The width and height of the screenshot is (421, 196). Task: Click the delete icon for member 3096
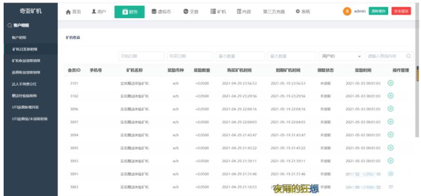point(391,109)
